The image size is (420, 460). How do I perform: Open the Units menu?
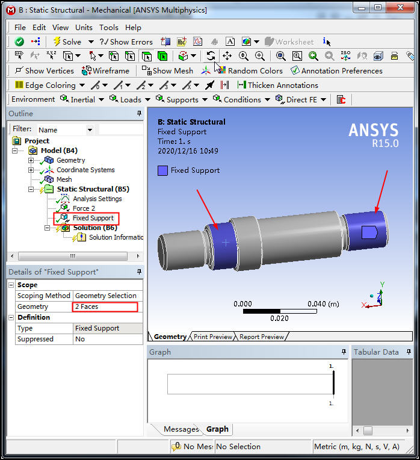84,27
